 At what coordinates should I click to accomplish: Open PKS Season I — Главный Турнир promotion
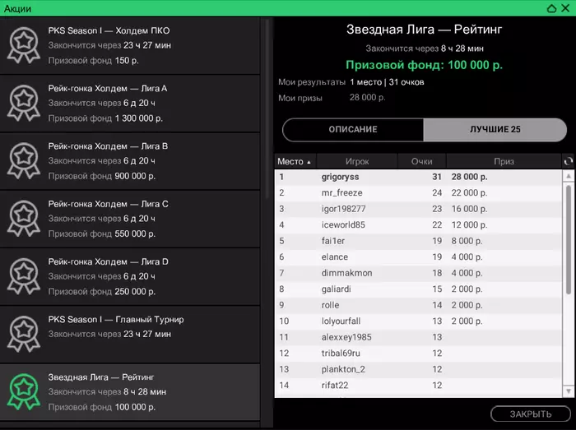(x=130, y=335)
